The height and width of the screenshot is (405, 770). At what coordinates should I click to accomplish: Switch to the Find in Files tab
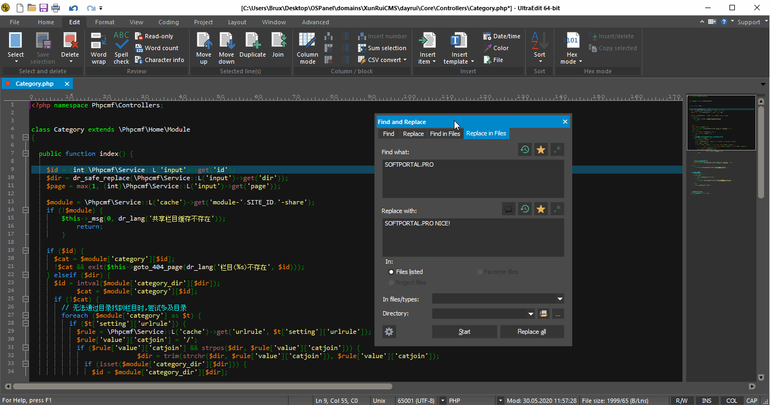tap(445, 134)
